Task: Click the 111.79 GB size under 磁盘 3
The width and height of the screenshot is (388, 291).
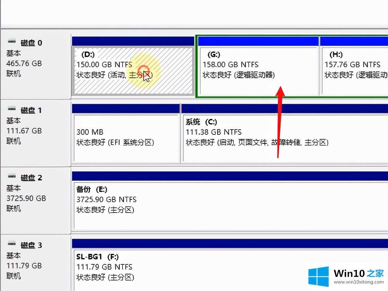Action: click(24, 266)
